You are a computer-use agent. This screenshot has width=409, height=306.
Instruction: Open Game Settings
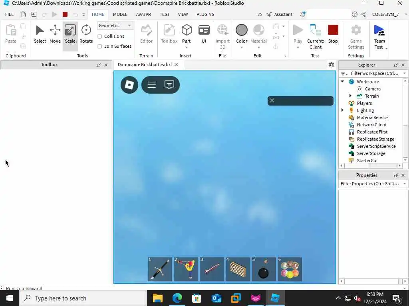(x=356, y=37)
